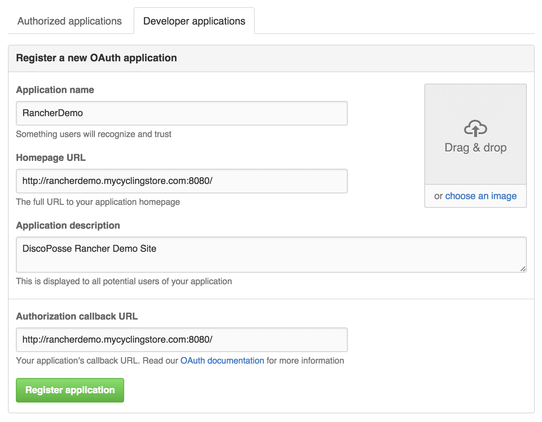Click the Homepage URL label
This screenshot has width=542, height=422.
51,158
